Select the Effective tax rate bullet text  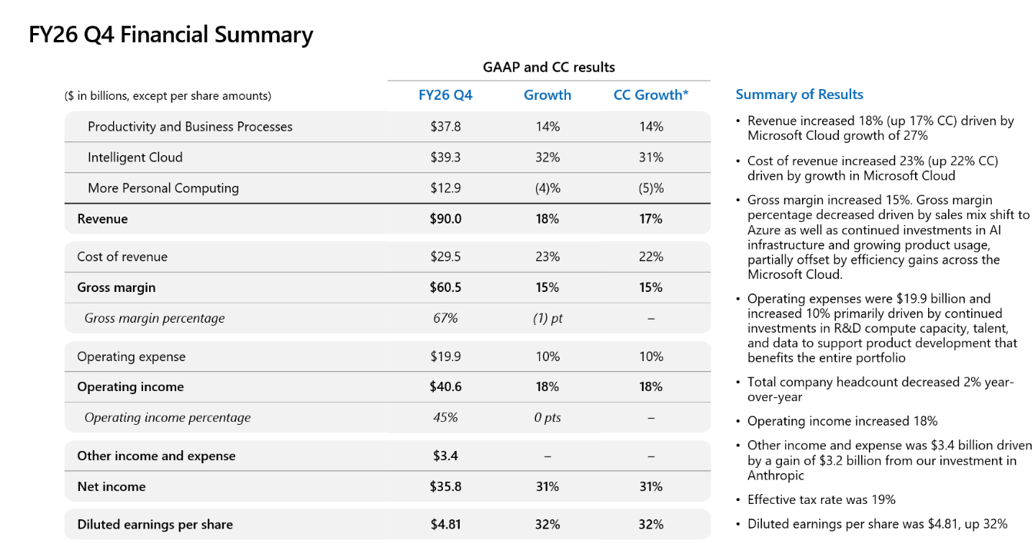click(821, 499)
